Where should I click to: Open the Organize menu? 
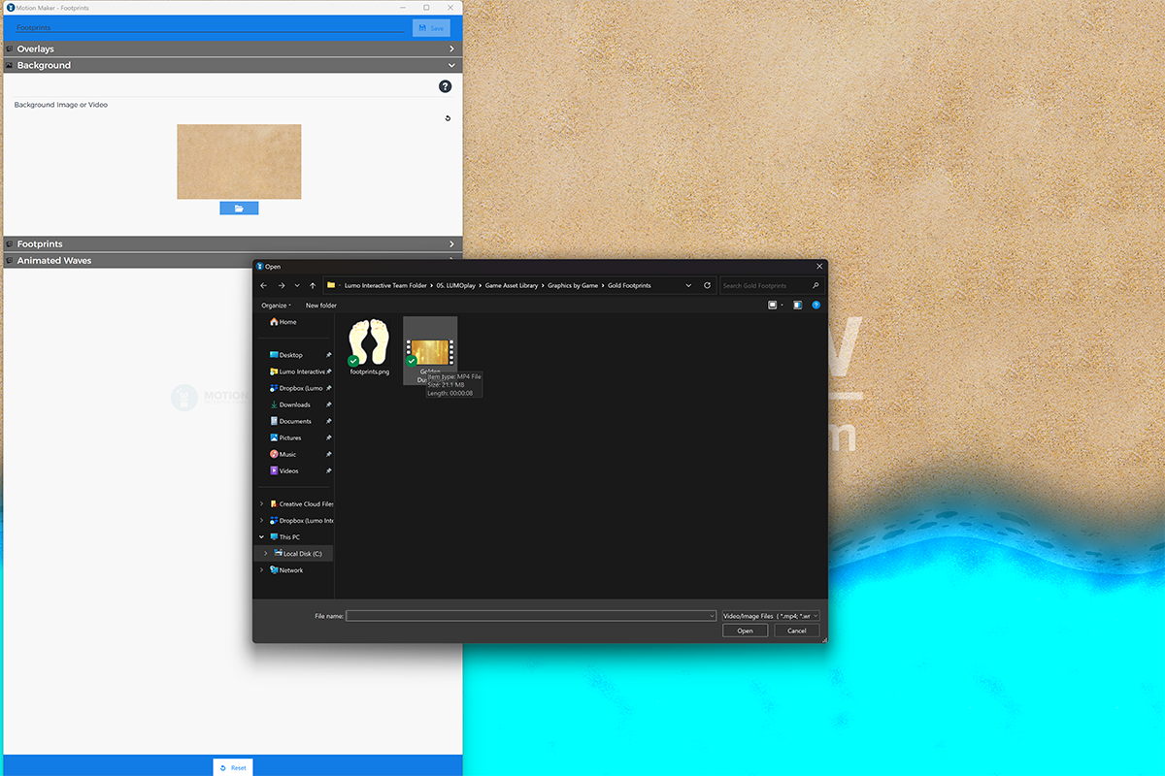tap(276, 306)
